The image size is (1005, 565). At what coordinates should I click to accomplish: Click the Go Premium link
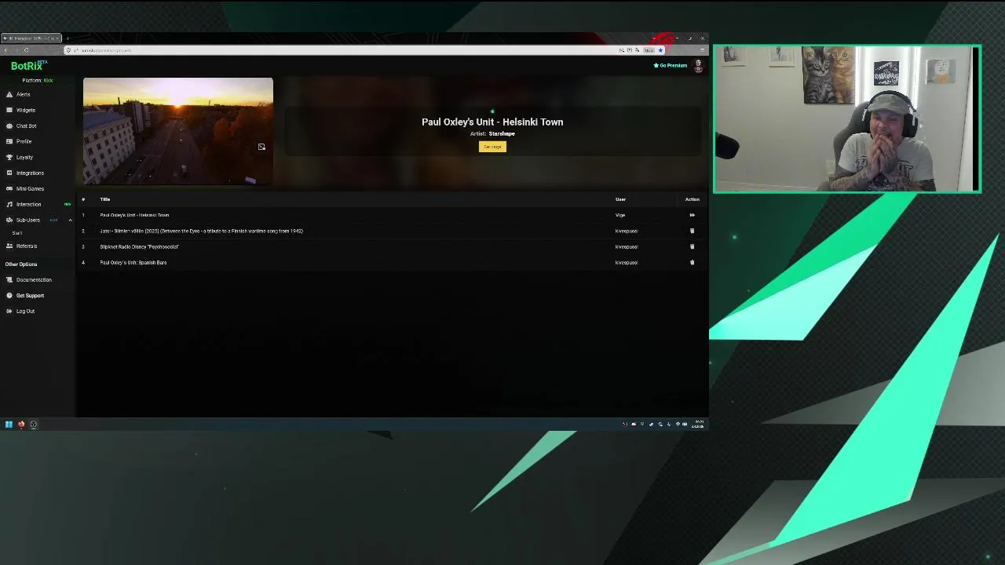(671, 66)
